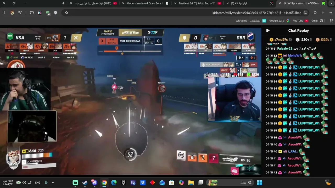Open volume settings in system tray

pyautogui.click(x=24, y=183)
